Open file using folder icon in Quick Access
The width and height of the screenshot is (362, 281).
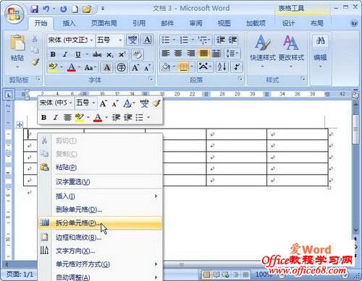pyautogui.click(x=87, y=9)
